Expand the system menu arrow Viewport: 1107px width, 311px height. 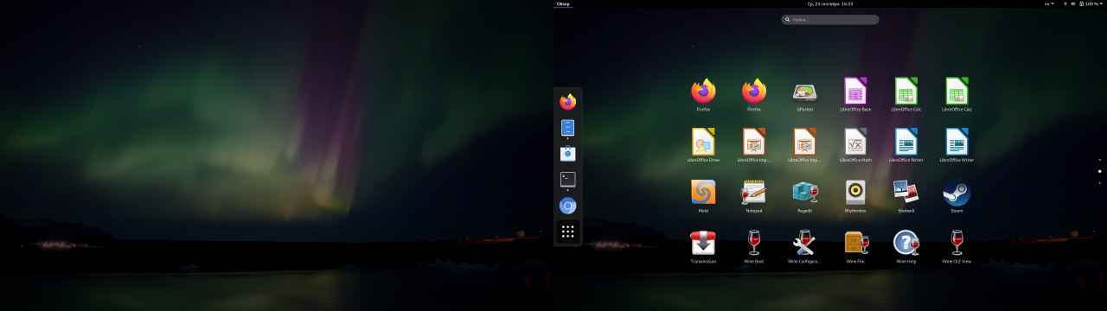tap(1102, 3)
